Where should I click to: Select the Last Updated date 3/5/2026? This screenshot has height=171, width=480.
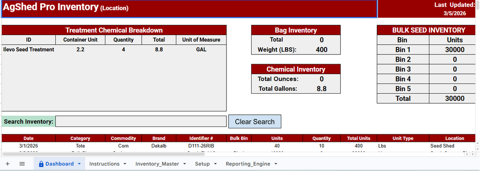pyautogui.click(x=455, y=13)
